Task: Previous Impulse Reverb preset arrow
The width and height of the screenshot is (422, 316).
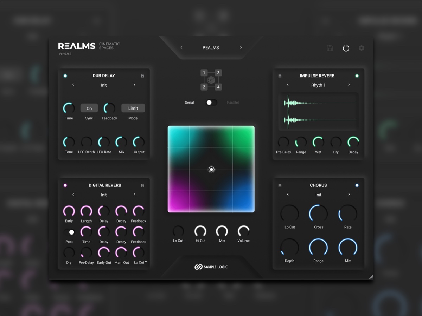Action: coord(288,85)
